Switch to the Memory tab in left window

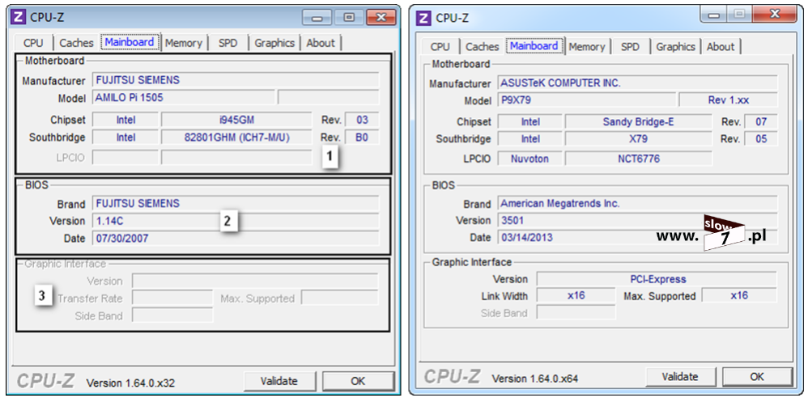click(184, 43)
